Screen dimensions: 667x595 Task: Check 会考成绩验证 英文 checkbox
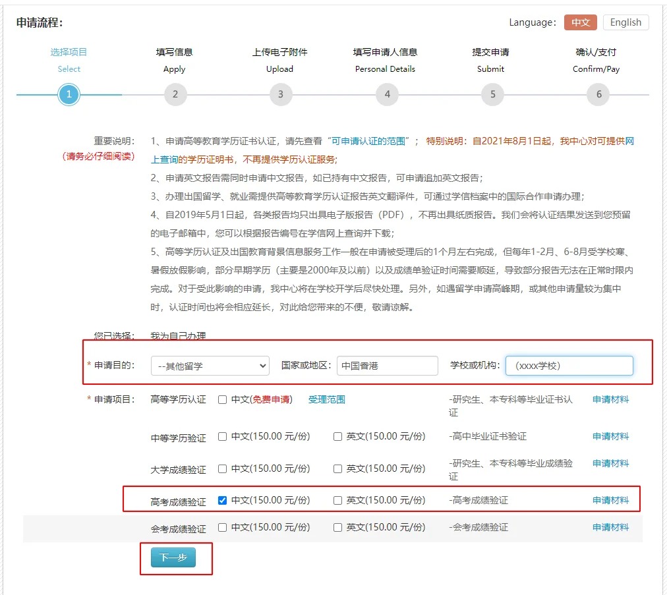(337, 528)
